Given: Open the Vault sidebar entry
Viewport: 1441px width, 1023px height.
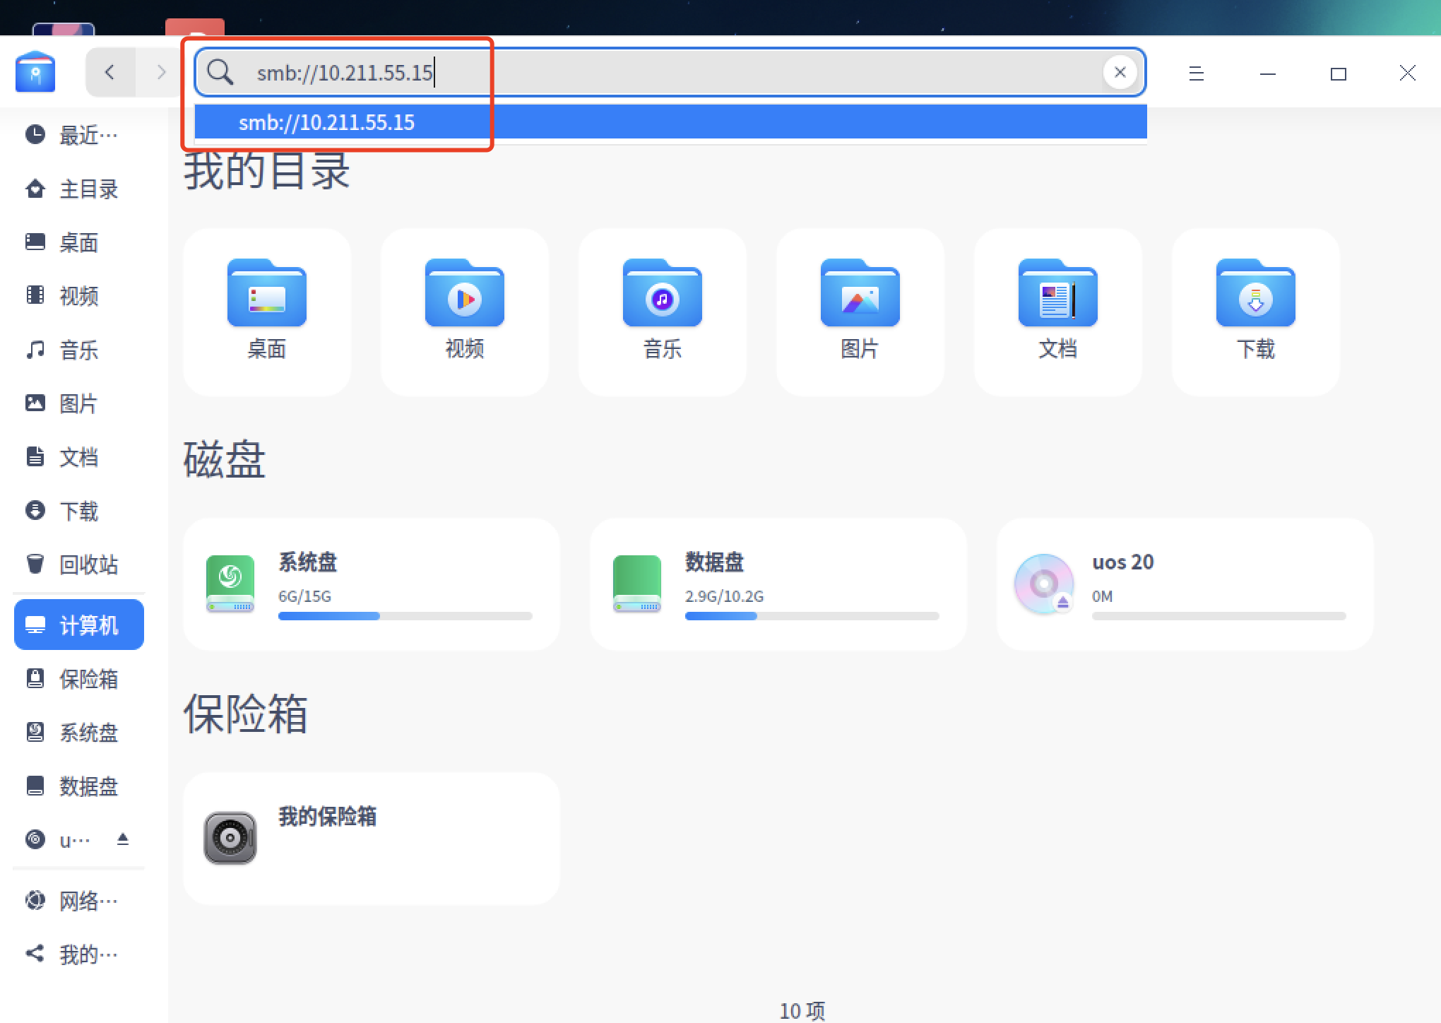Looking at the screenshot, I should pyautogui.click(x=78, y=679).
